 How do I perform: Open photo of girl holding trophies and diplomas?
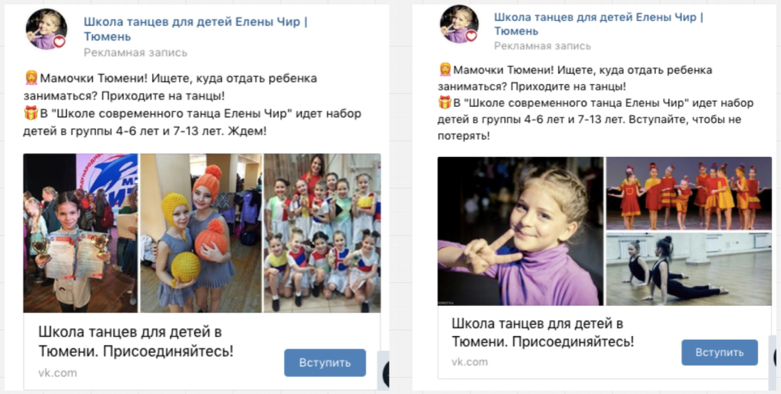80,233
